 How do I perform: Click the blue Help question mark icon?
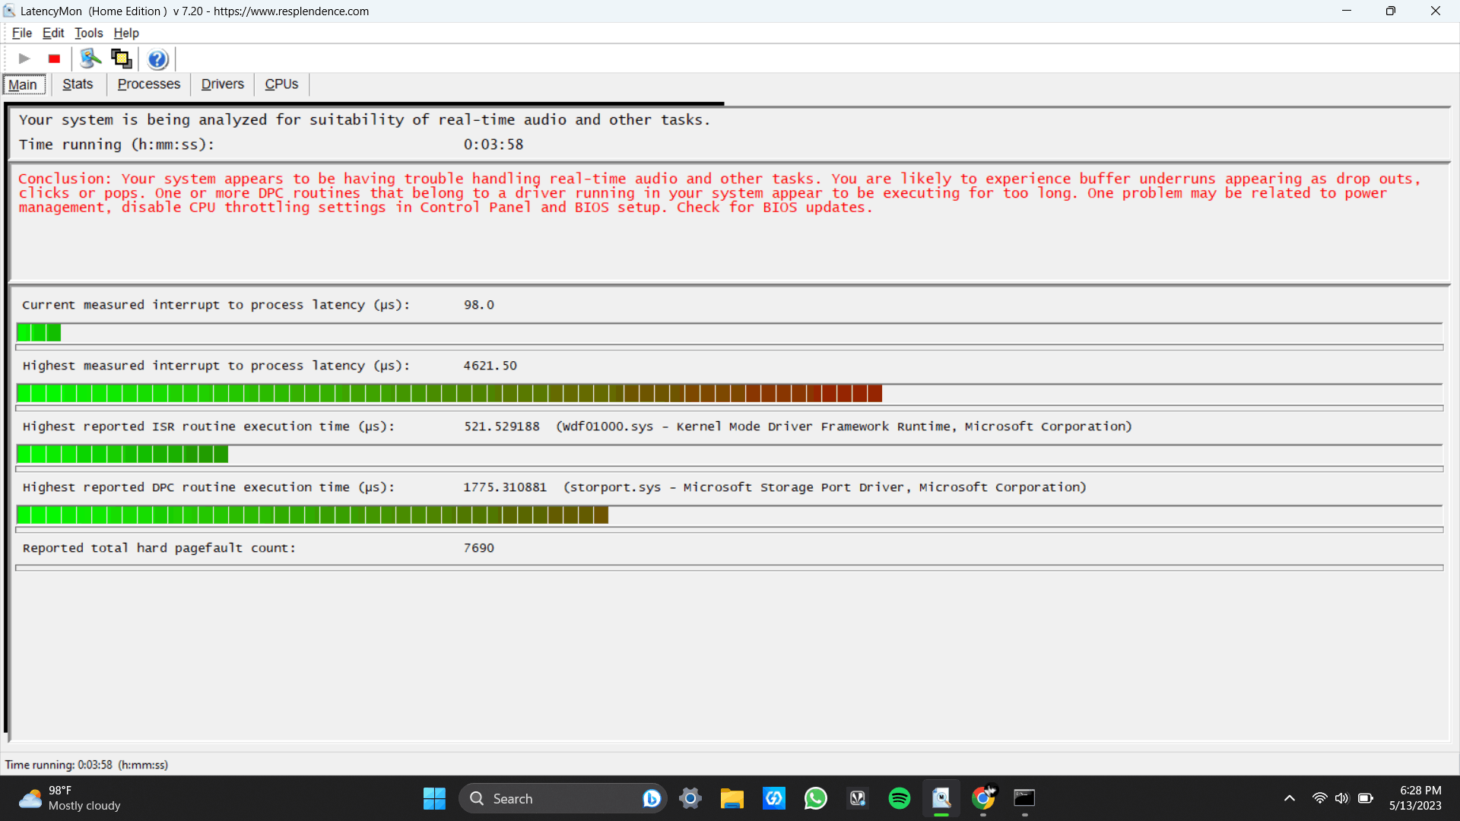tap(157, 59)
